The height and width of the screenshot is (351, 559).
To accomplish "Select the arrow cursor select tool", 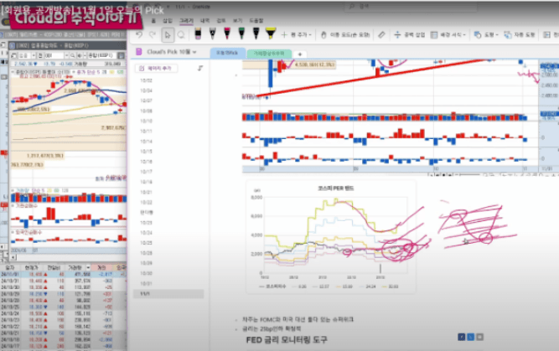I will click(168, 35).
